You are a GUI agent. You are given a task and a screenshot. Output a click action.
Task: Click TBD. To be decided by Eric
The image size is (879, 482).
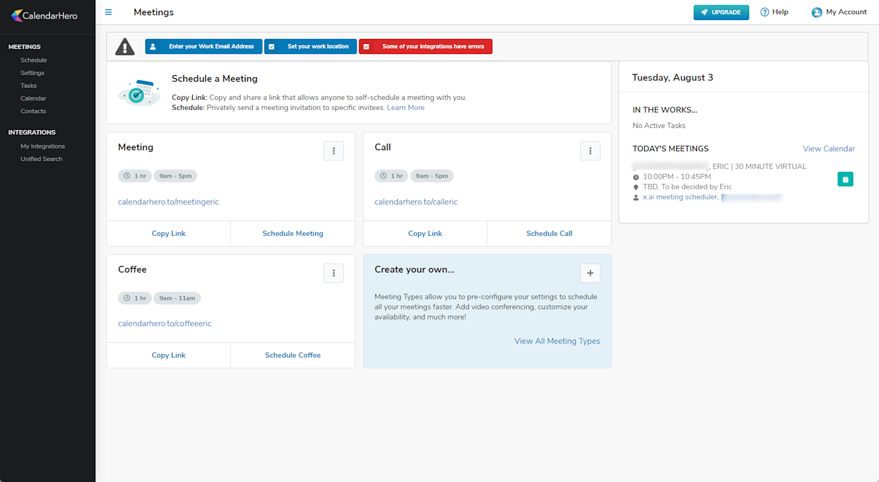688,187
